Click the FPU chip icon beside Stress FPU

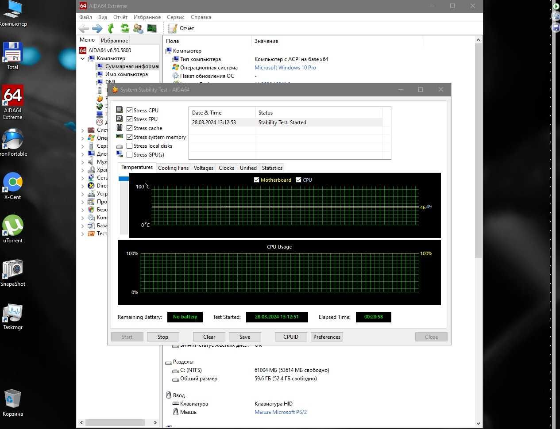coord(120,119)
